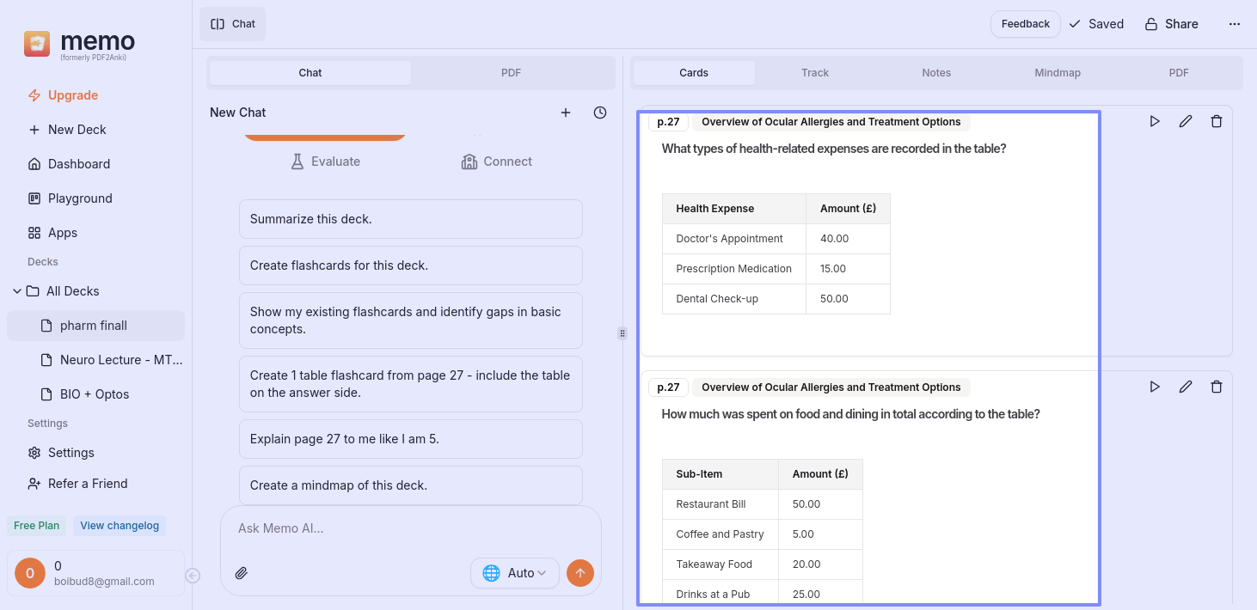Edit the food and dining flashcard

[x=1186, y=387]
